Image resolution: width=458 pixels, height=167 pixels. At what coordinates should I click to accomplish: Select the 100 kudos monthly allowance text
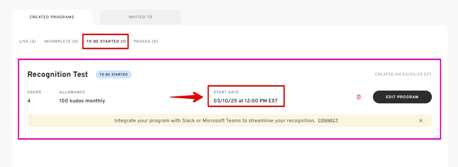point(82,101)
